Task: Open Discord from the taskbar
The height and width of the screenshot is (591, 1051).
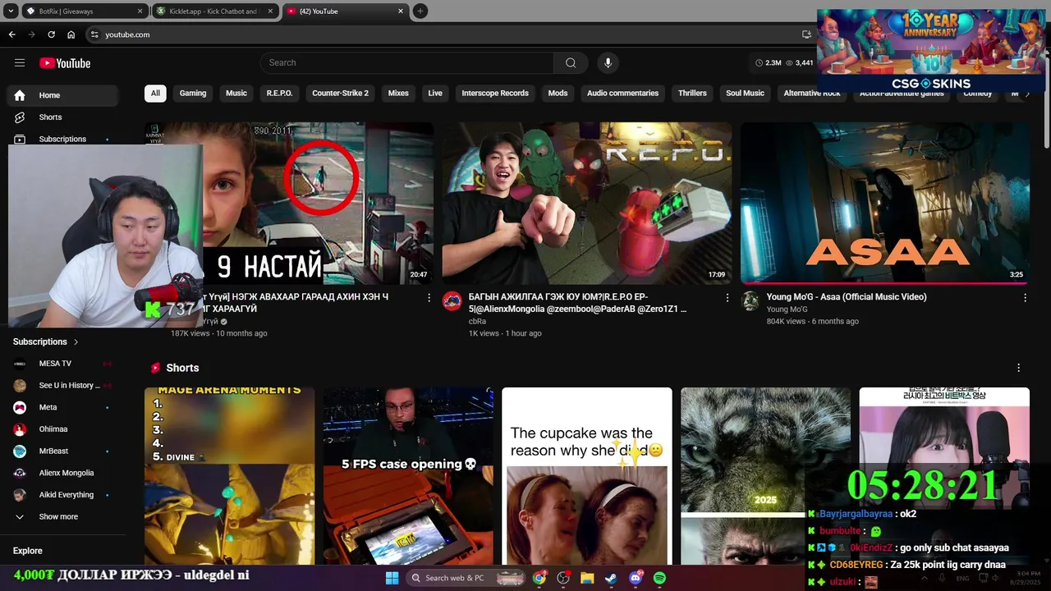Action: click(636, 578)
